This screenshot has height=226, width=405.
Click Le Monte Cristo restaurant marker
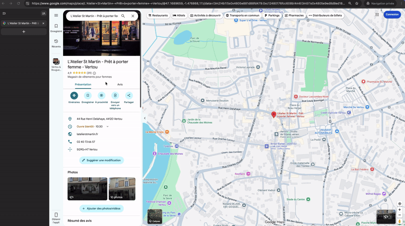click(167, 132)
